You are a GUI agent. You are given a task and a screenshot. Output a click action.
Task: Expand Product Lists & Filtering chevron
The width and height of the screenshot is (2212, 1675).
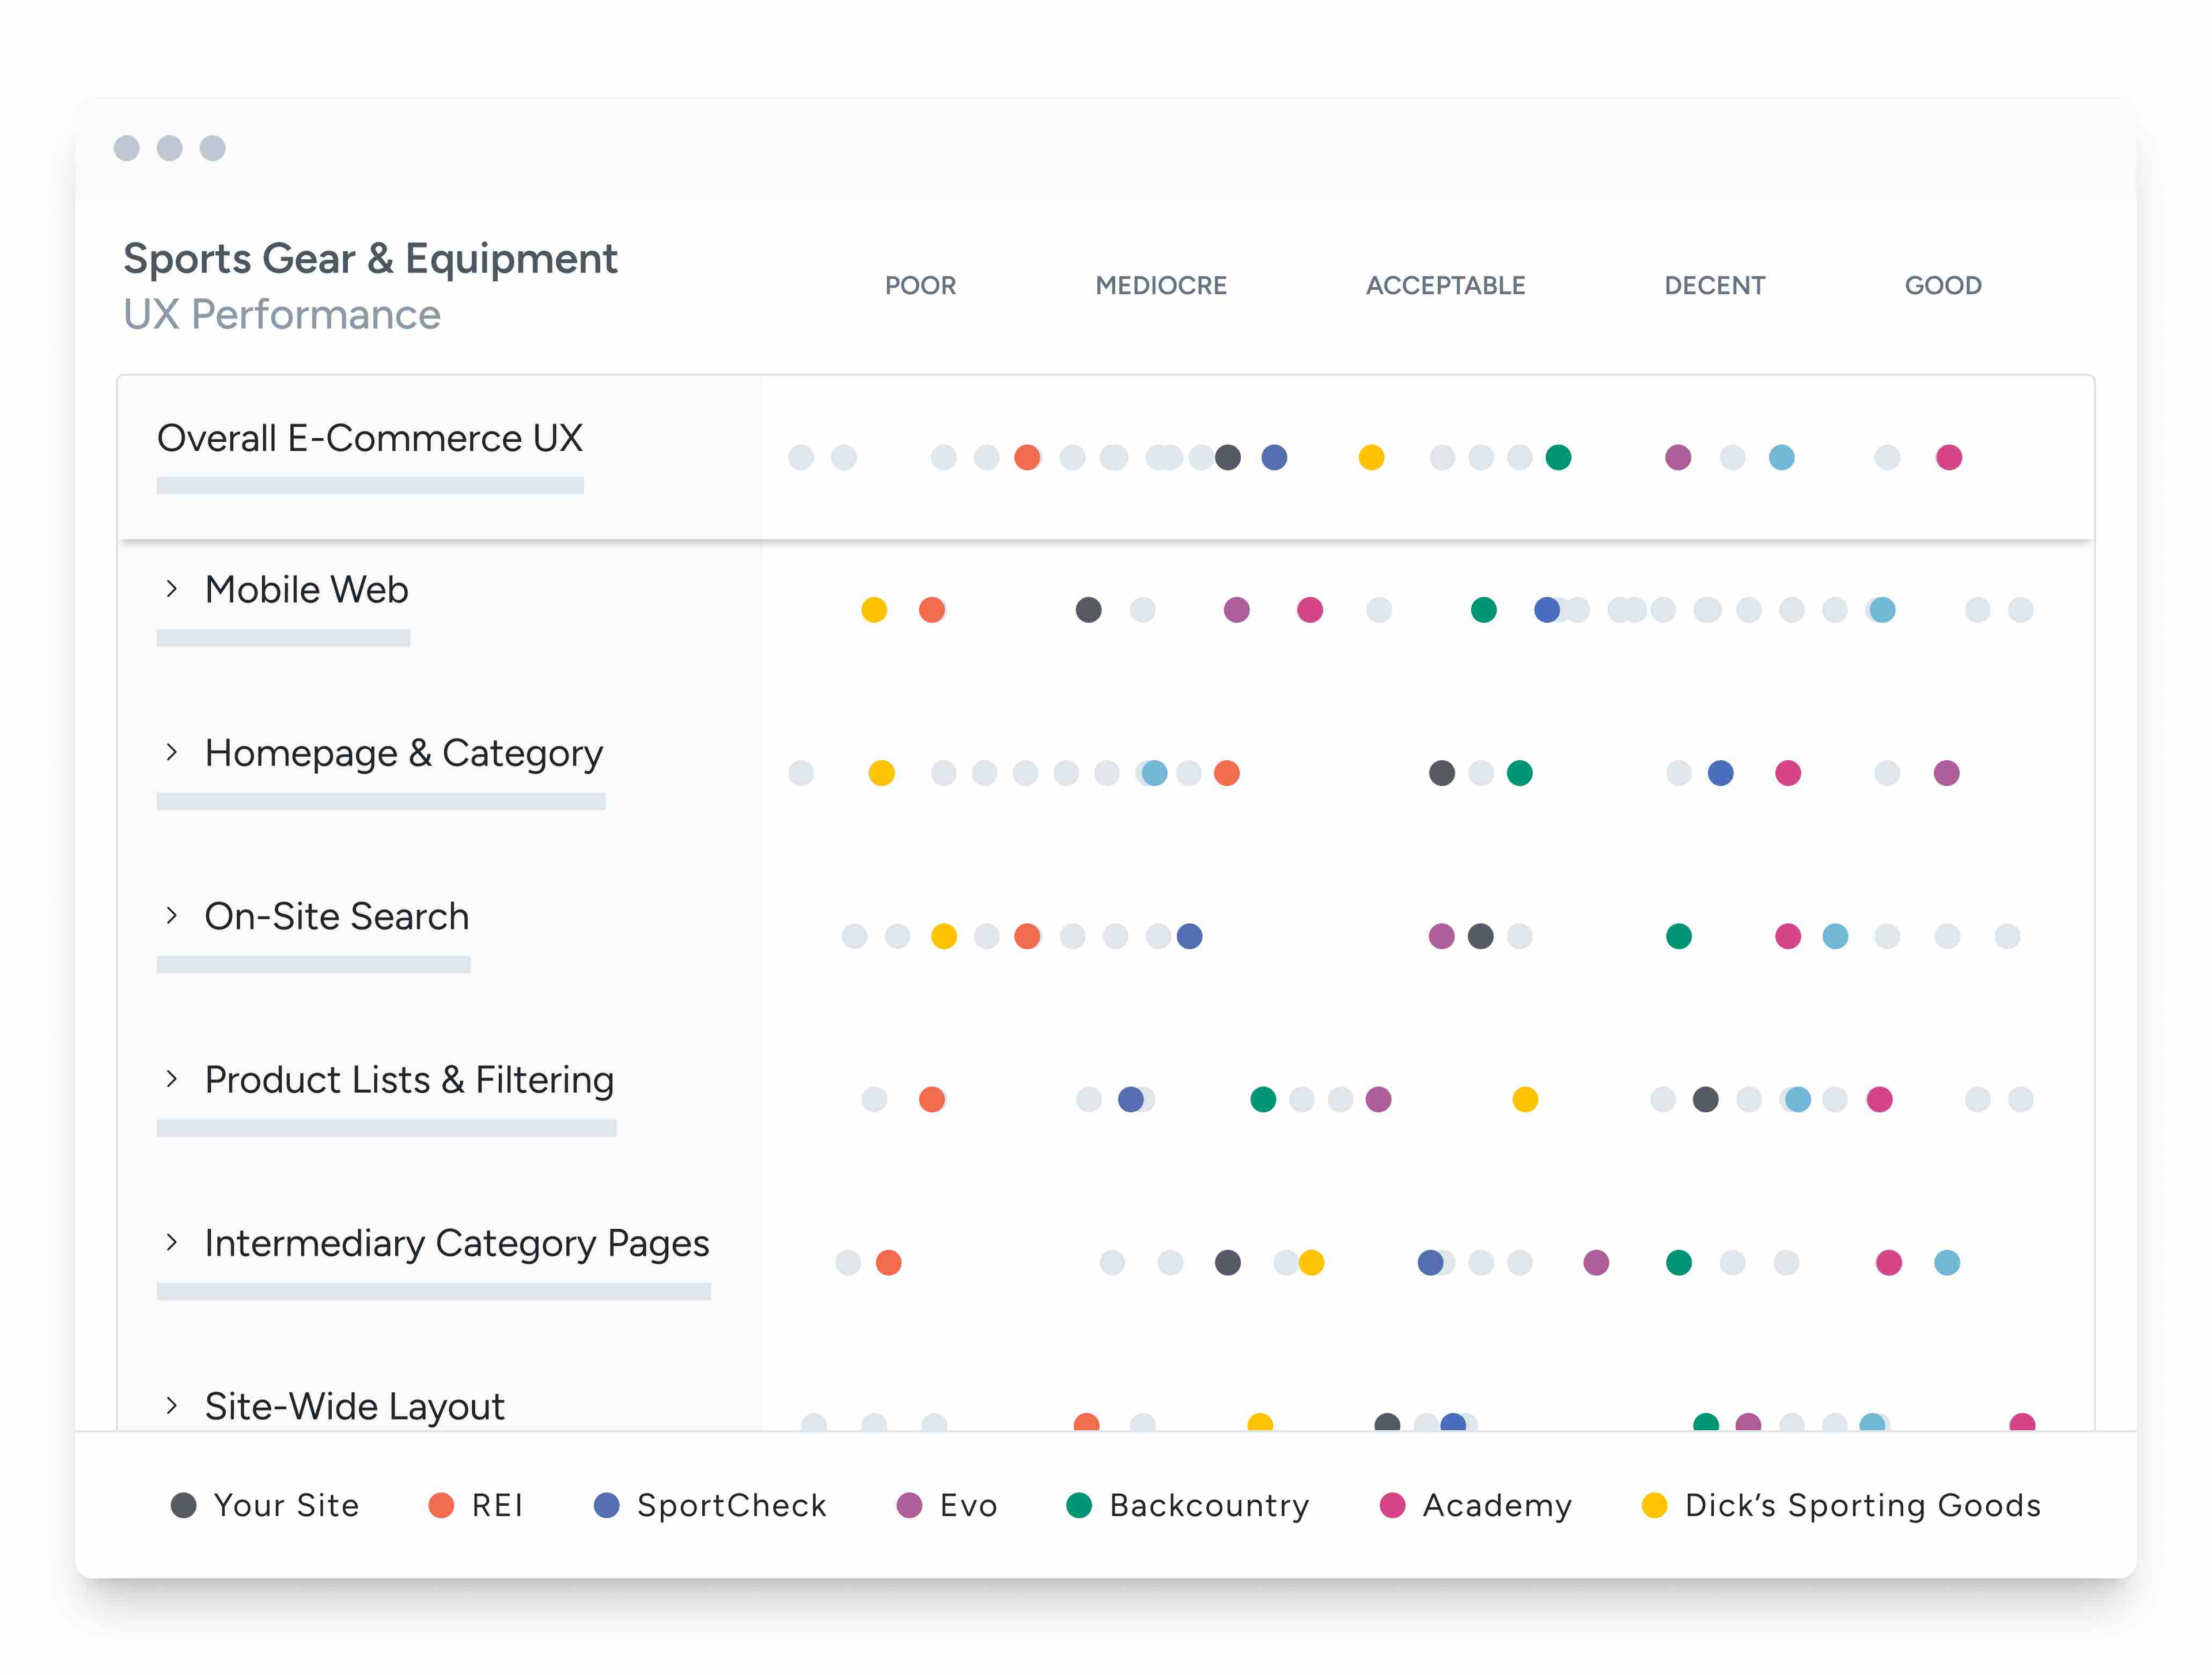click(172, 1079)
